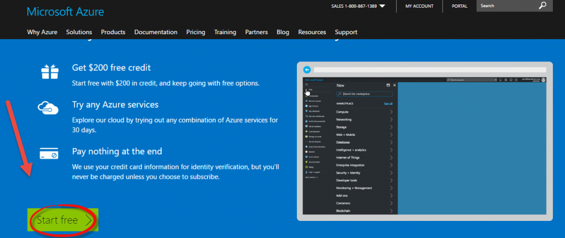Expand the Compute chevron in the preview
This screenshot has height=238, width=565.
(x=391, y=112)
